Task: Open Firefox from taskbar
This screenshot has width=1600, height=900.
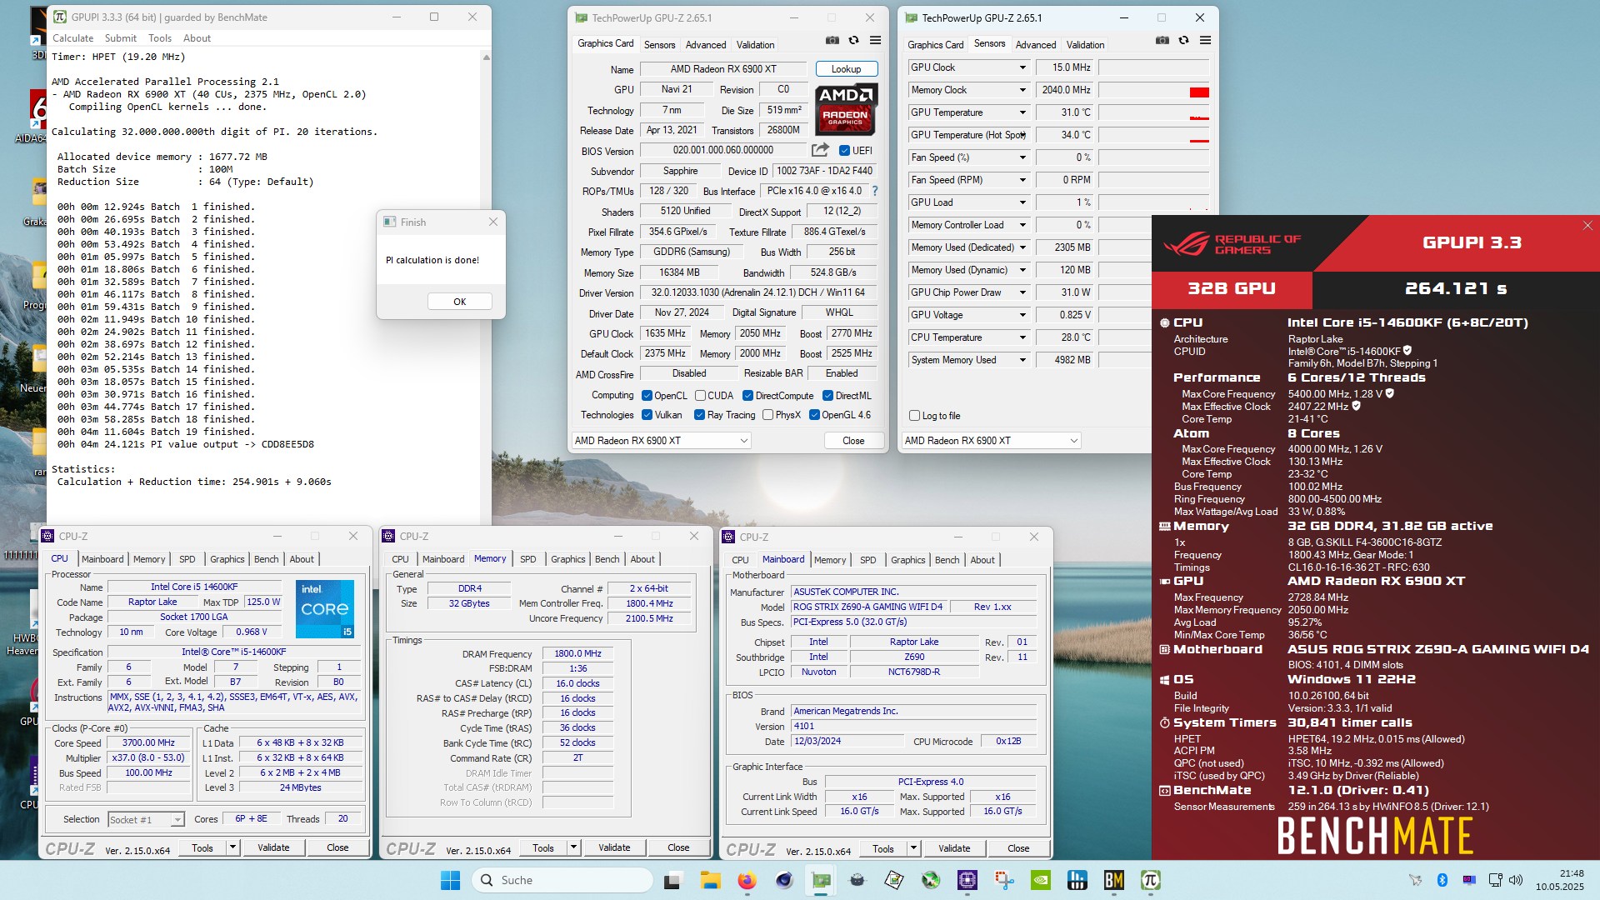Action: [x=747, y=880]
